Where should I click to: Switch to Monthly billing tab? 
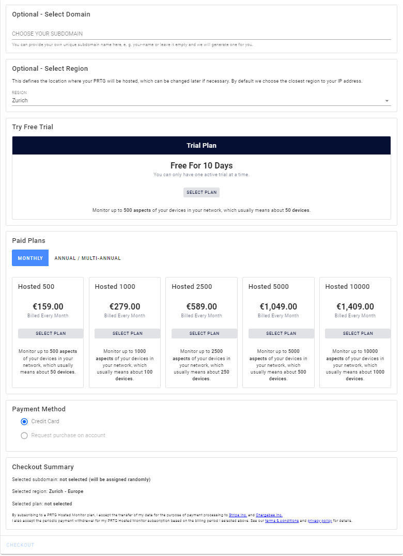(30, 258)
